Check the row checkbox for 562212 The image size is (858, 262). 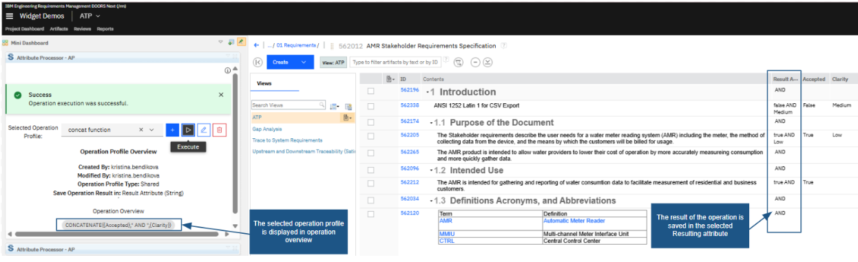tap(371, 183)
